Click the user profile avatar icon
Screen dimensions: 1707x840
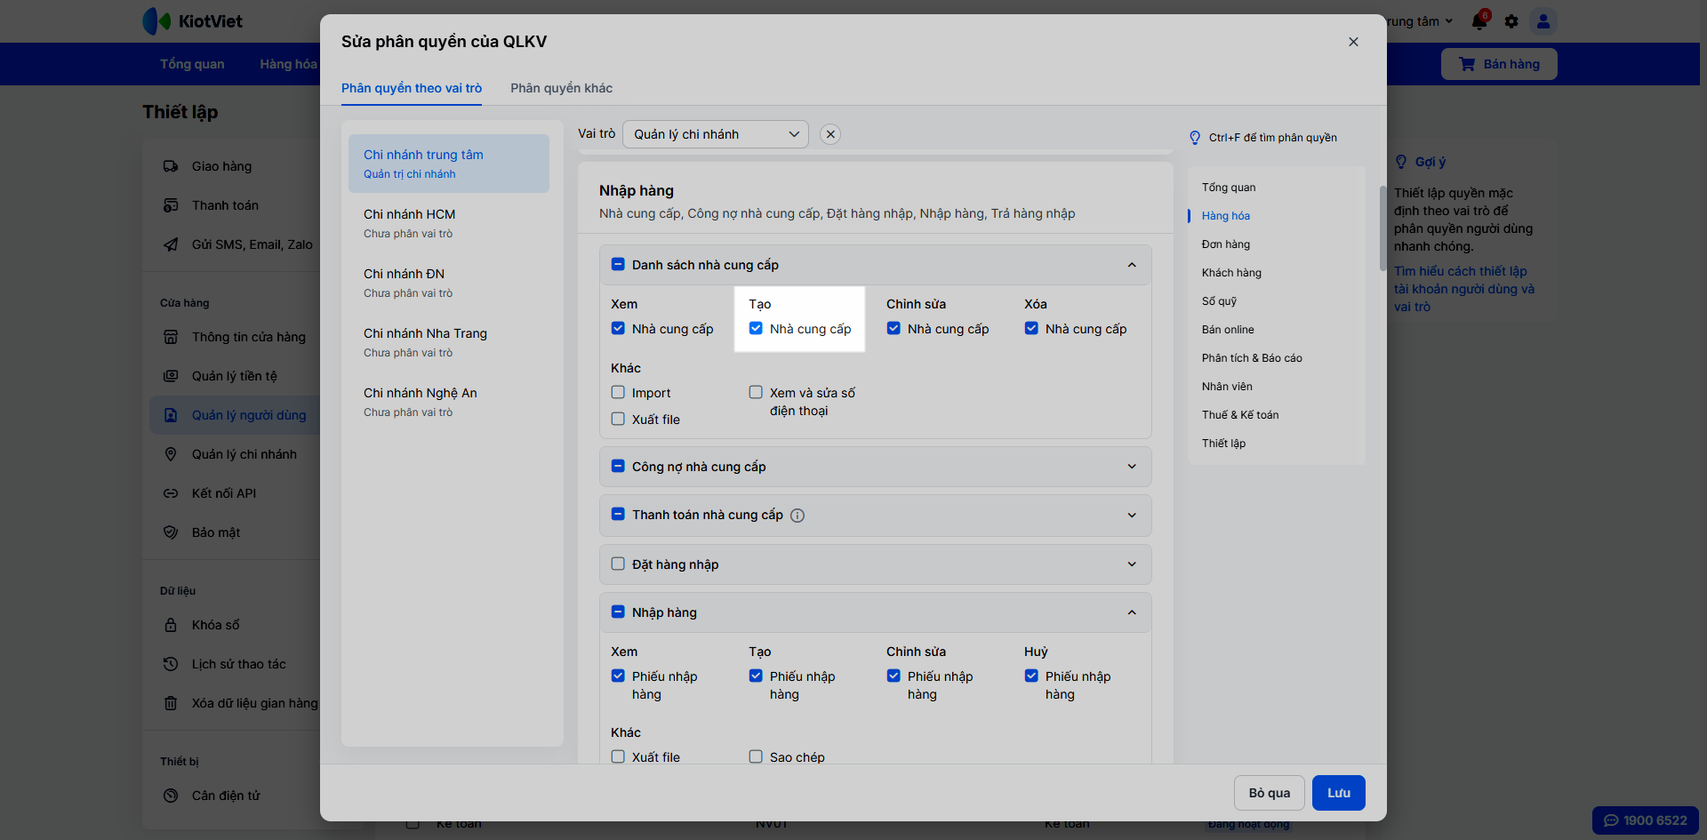tap(1543, 21)
